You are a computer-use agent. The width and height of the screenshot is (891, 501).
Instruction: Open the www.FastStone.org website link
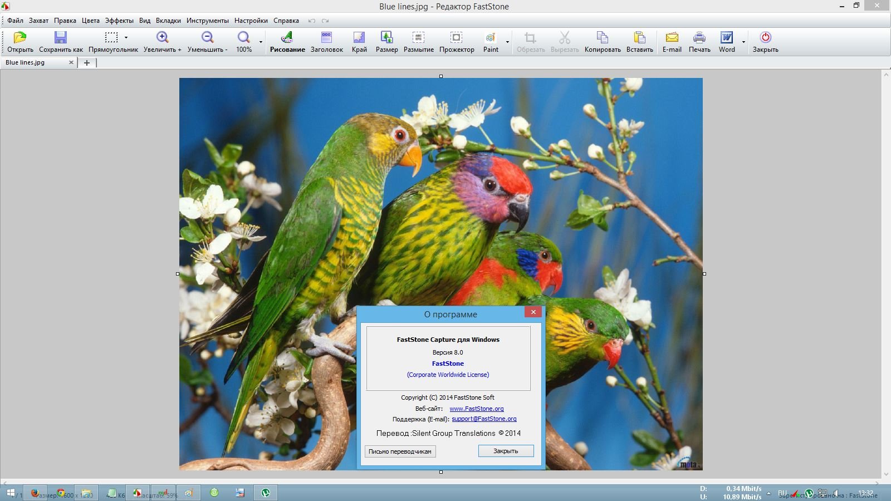477,409
